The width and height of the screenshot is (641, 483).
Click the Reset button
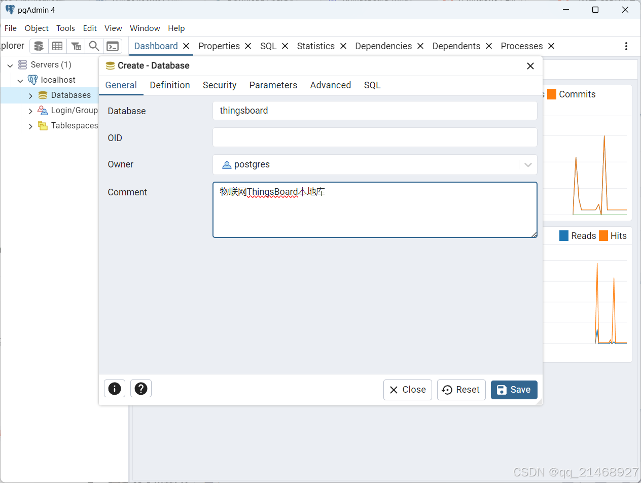(x=461, y=390)
